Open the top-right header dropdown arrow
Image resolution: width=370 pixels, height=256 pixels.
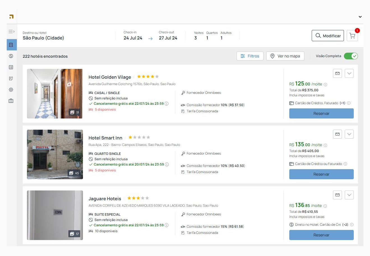(x=360, y=17)
